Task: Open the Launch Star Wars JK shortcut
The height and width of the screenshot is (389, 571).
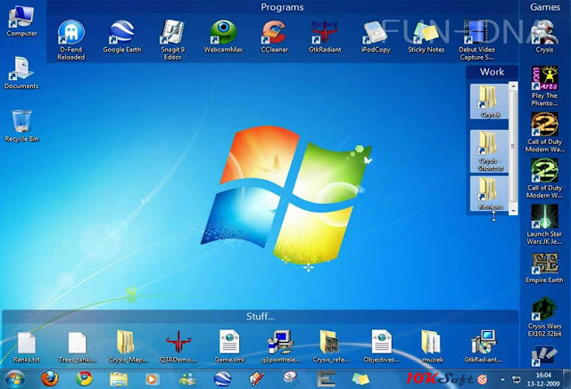Action: 544,224
